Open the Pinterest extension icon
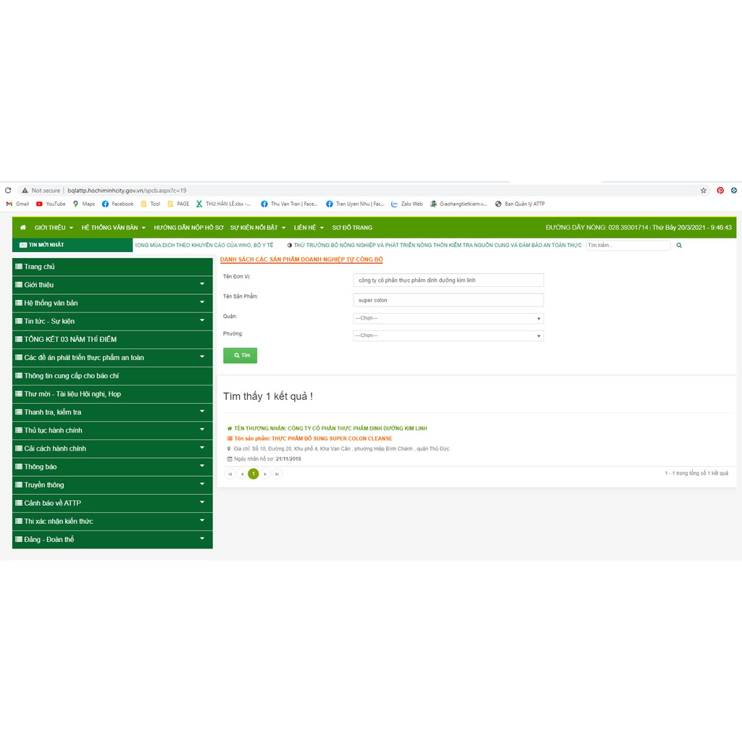 pyautogui.click(x=720, y=191)
